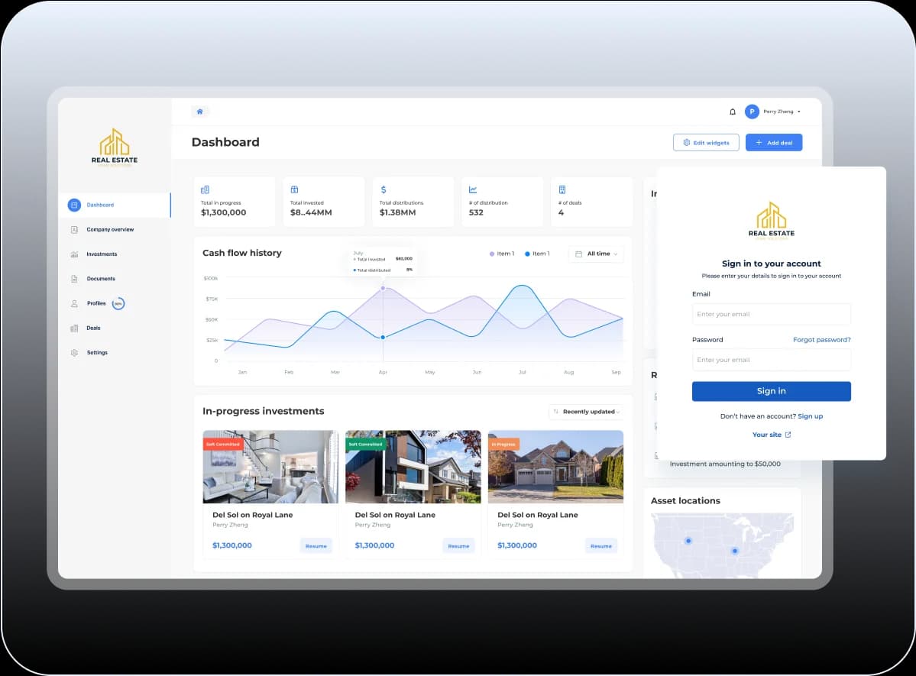The width and height of the screenshot is (916, 676).
Task: Expand the Recently updated sort dropdown
Action: coord(586,412)
